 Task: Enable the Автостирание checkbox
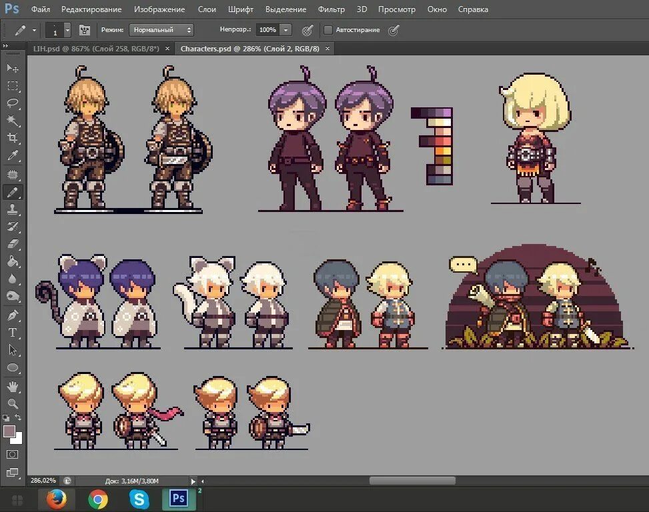(x=328, y=30)
